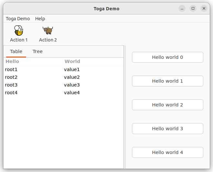Click the Hello world 2 button
Image resolution: width=213 pixels, height=172 pixels.
click(x=167, y=105)
